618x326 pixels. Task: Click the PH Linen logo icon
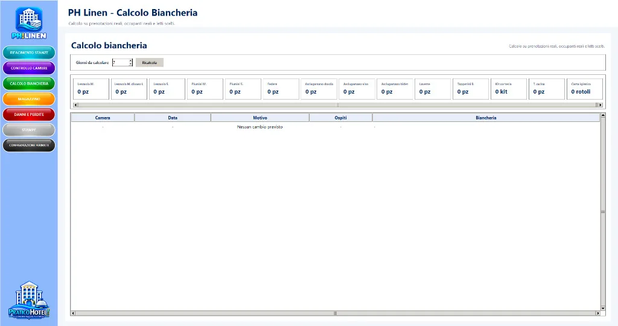click(x=29, y=23)
